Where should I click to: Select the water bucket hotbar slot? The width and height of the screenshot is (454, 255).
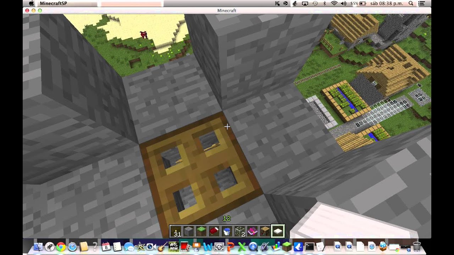227,231
